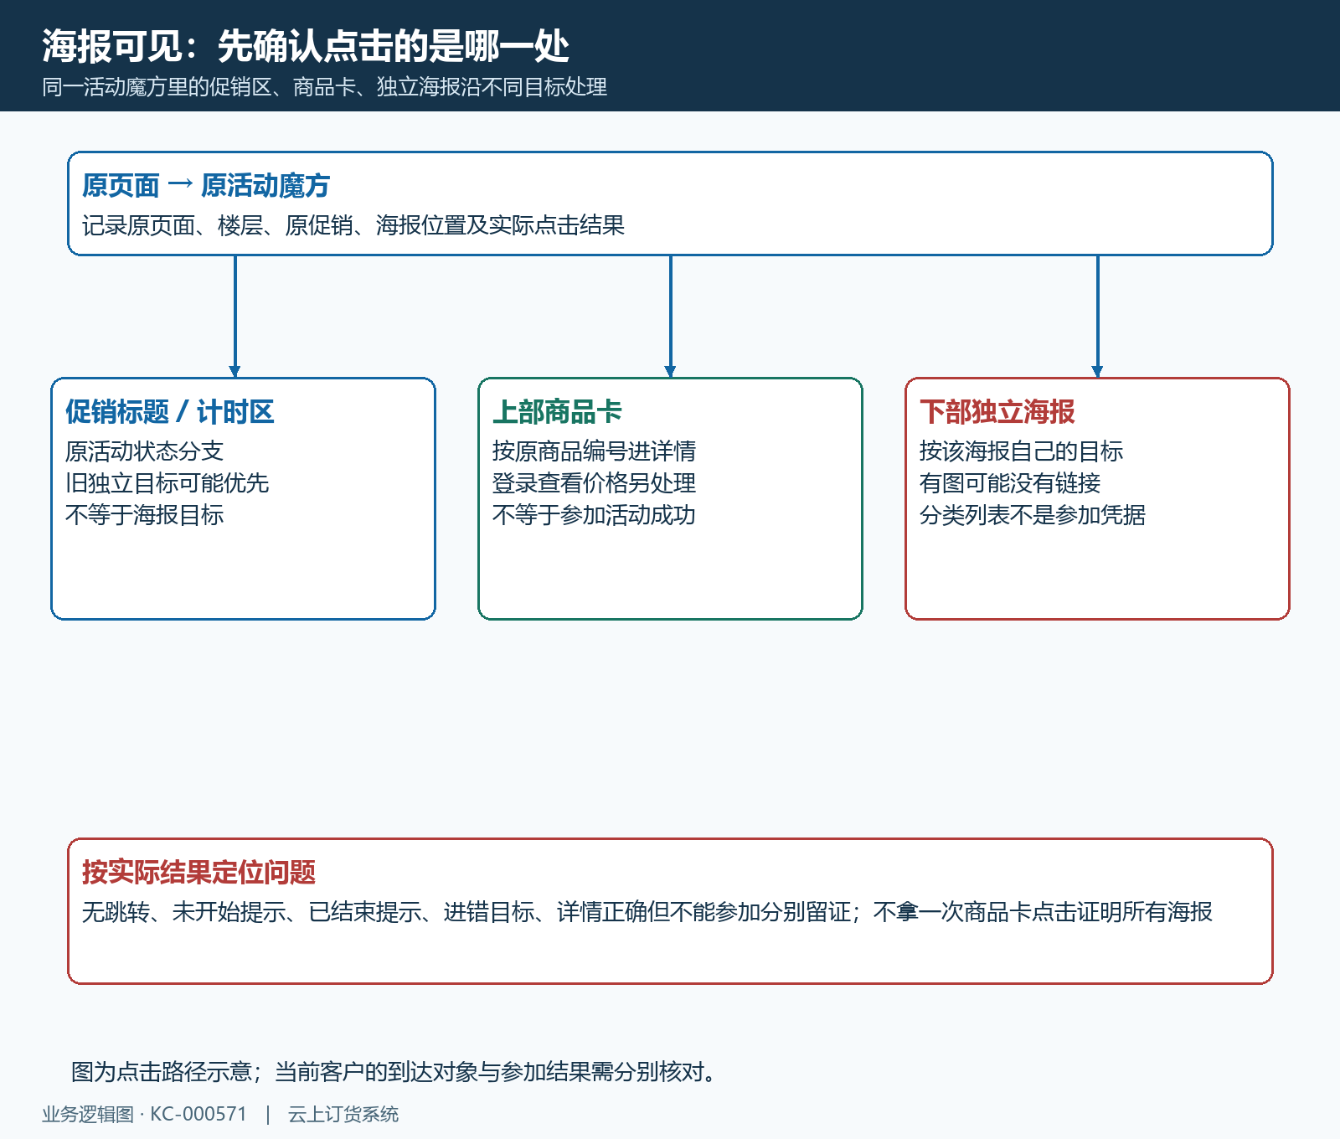The height and width of the screenshot is (1139, 1340).
Task: Select the heading 下部独立海报
Action: pos(997,411)
